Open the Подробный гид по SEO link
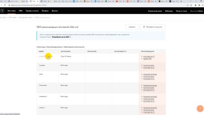The image size is (204, 115). (61, 37)
